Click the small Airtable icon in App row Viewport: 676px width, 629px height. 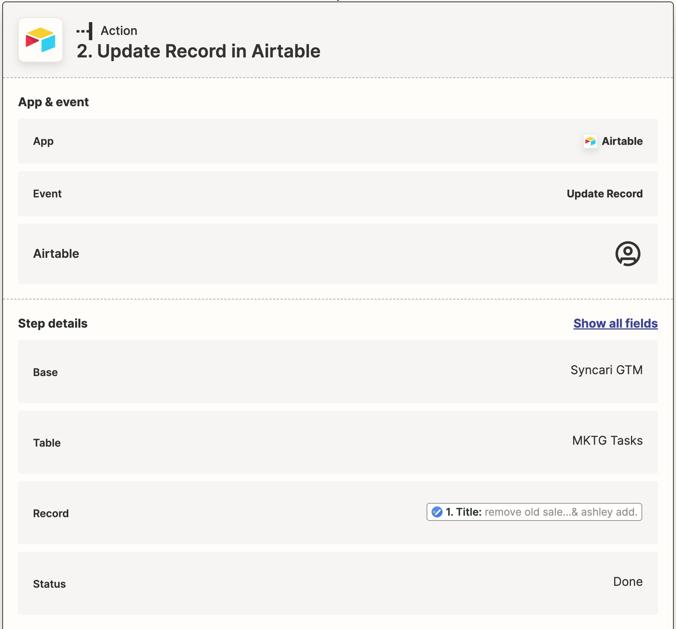click(x=590, y=141)
